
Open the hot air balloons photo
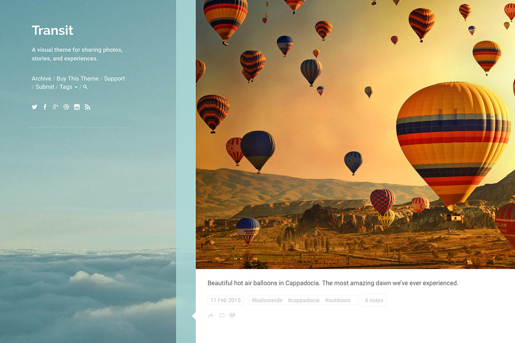coord(355,134)
